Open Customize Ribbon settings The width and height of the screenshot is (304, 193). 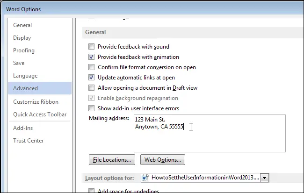(36, 102)
